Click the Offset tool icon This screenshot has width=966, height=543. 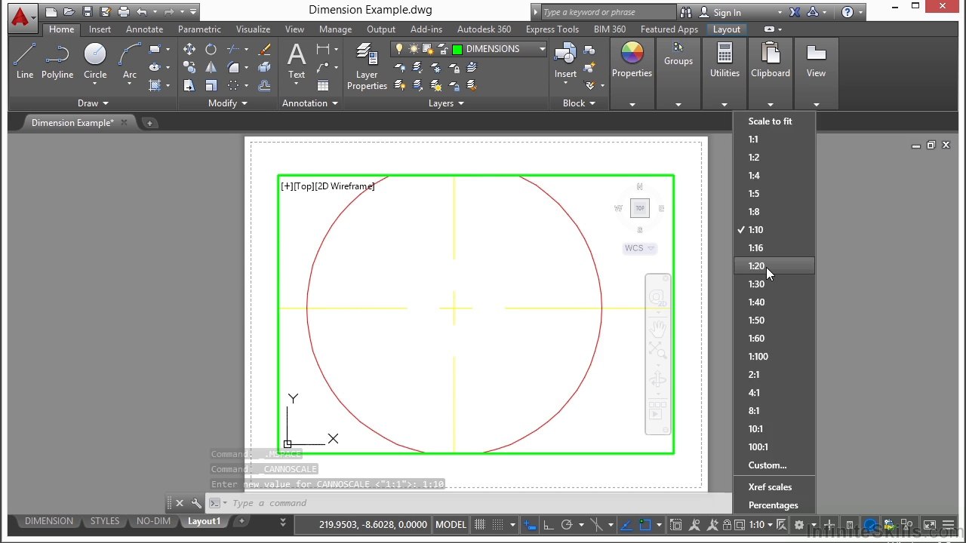tap(264, 85)
